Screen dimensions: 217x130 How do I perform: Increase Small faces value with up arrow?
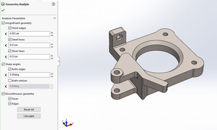[x=52, y=44]
